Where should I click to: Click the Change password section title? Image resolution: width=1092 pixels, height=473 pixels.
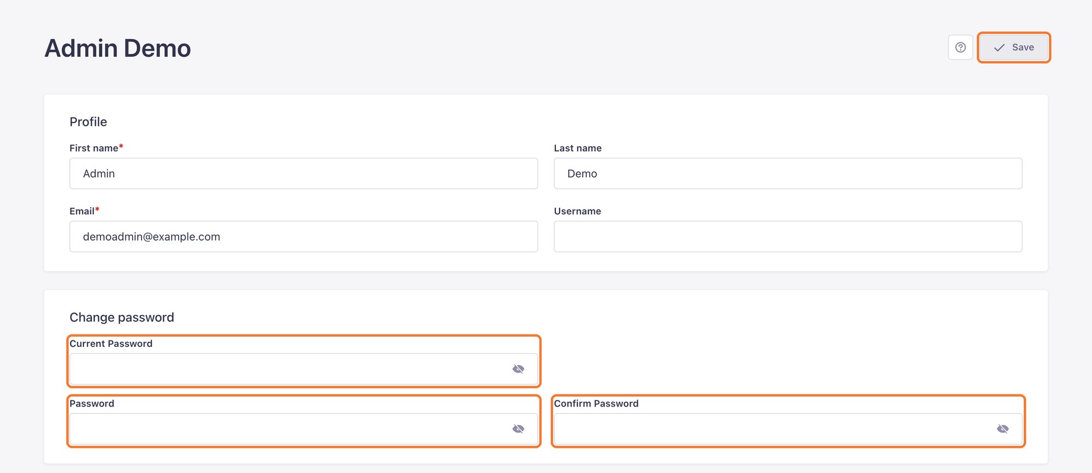tap(122, 318)
